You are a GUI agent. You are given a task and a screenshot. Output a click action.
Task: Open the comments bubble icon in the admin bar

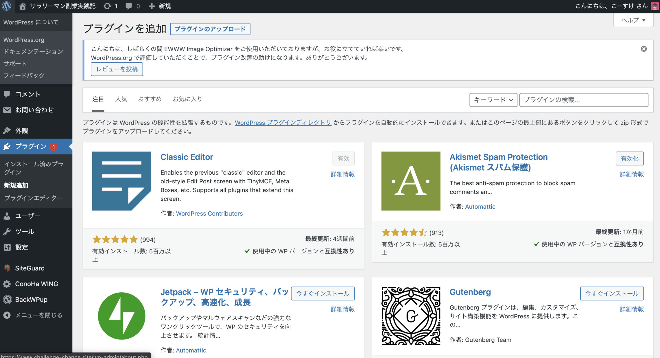pos(128,6)
